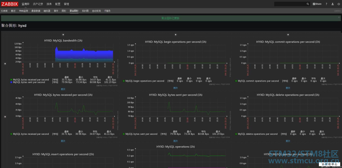Click plus icon above commit operations graph

point(288,35)
